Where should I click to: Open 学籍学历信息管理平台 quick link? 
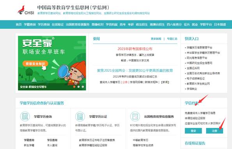[200, 48]
